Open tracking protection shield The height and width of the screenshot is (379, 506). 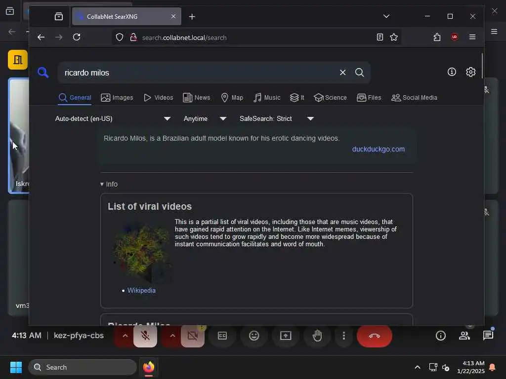120,38
